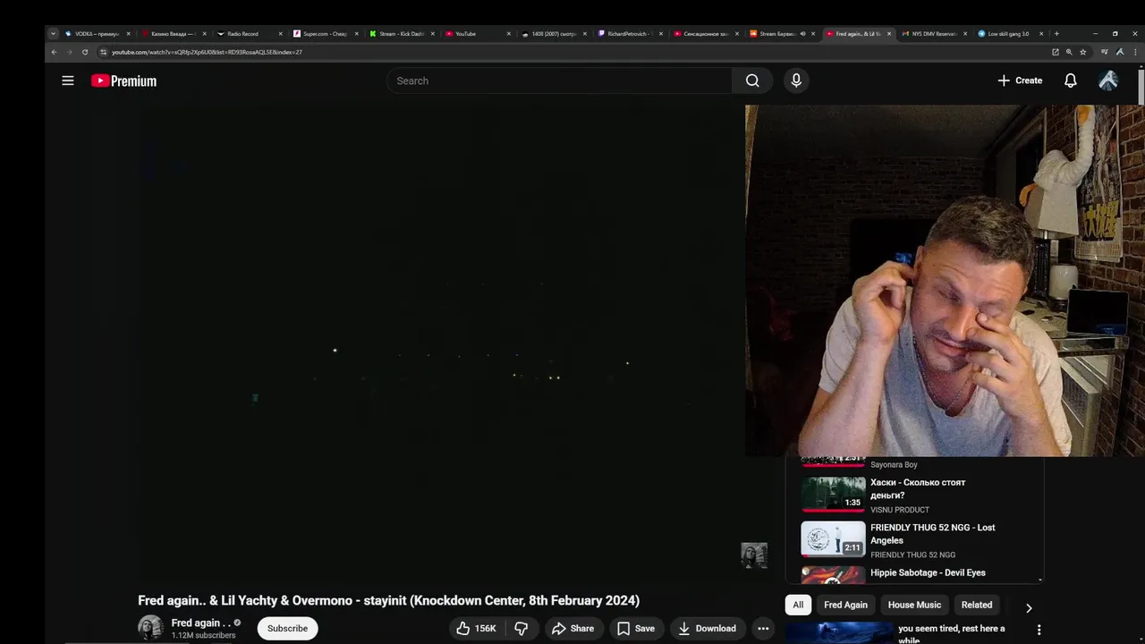This screenshot has height=644, width=1145.
Task: Start voice search with microphone icon
Action: click(x=796, y=80)
